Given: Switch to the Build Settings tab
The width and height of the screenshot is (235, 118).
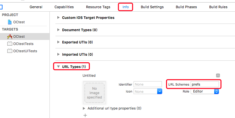Looking at the screenshot, I should click(x=152, y=7).
